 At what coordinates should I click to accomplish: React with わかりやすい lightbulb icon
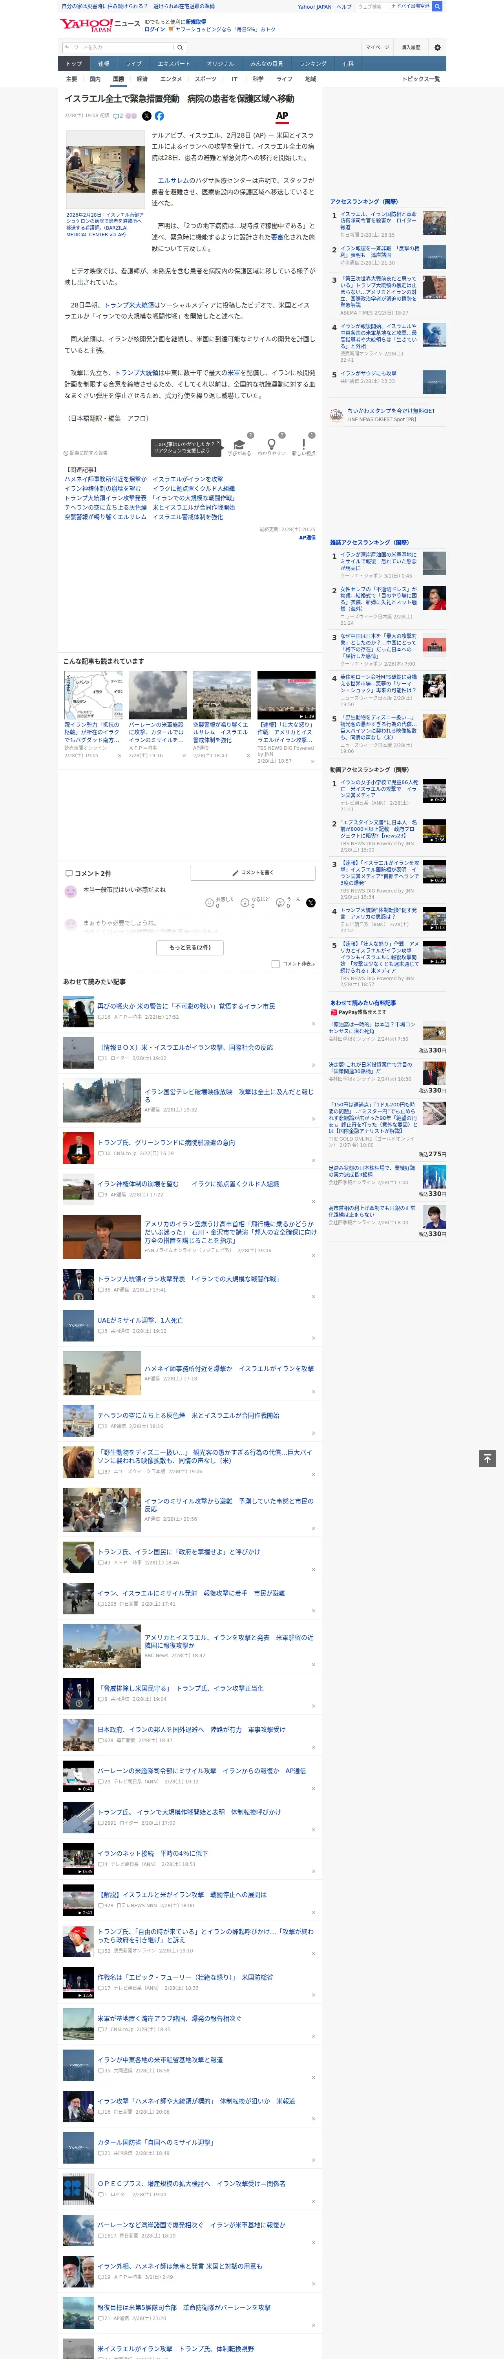pos(271,445)
